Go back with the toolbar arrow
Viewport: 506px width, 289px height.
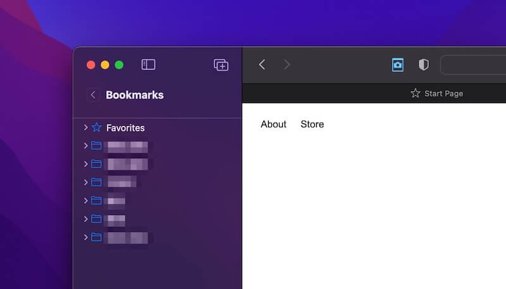[x=262, y=65]
